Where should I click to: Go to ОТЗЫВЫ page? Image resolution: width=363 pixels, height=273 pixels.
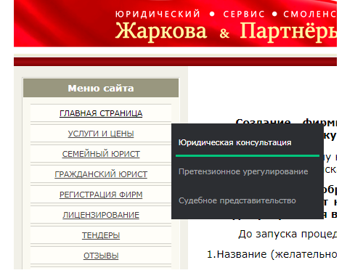101,256
